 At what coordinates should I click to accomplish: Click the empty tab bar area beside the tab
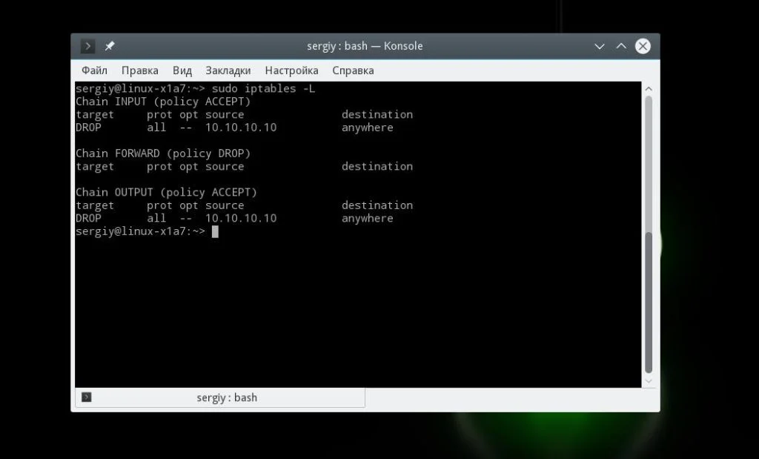(x=511, y=398)
